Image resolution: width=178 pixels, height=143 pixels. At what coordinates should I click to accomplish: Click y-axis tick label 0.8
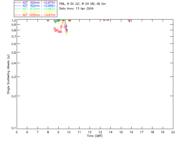coord(14,30)
